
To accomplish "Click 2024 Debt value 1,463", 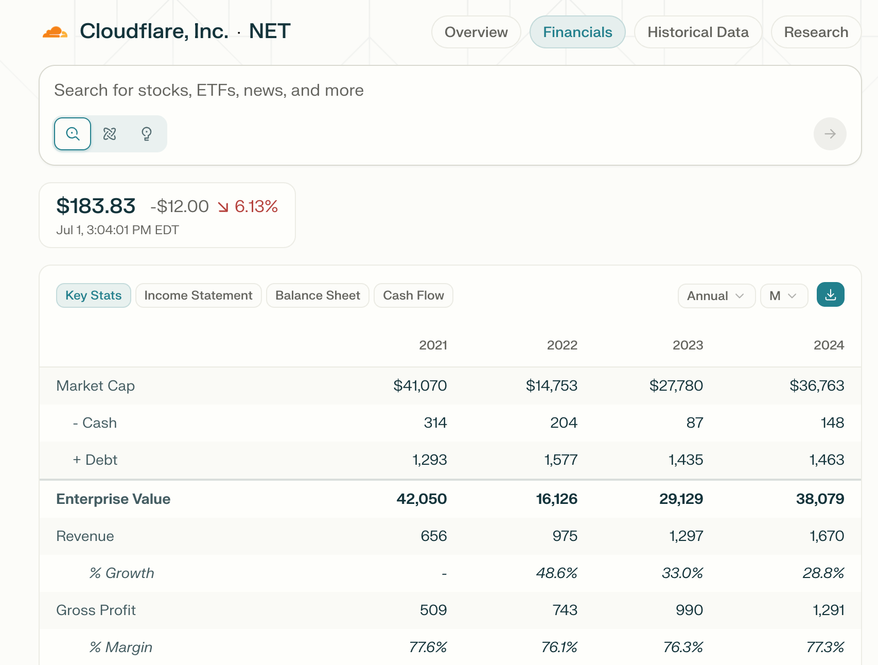I will coord(827,460).
